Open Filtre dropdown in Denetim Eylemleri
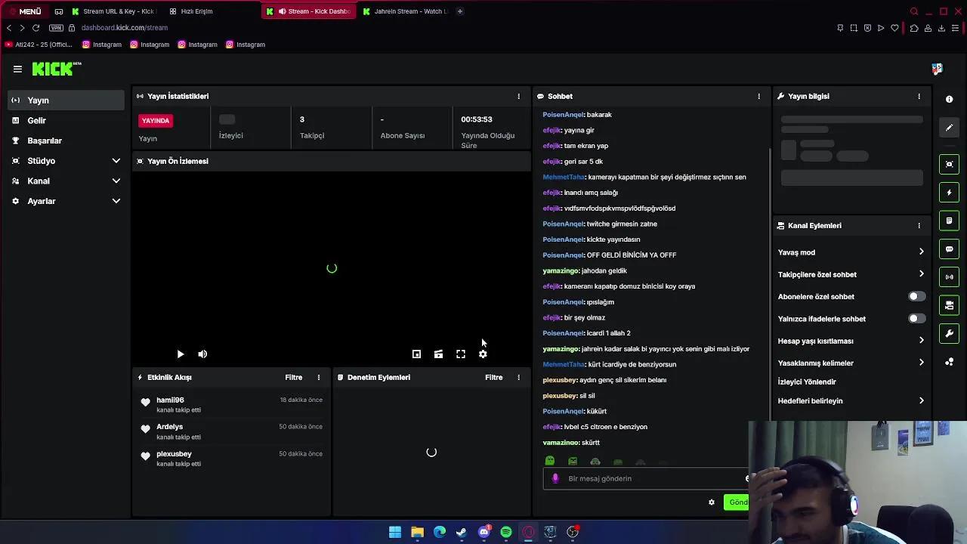The width and height of the screenshot is (967, 544). (493, 377)
